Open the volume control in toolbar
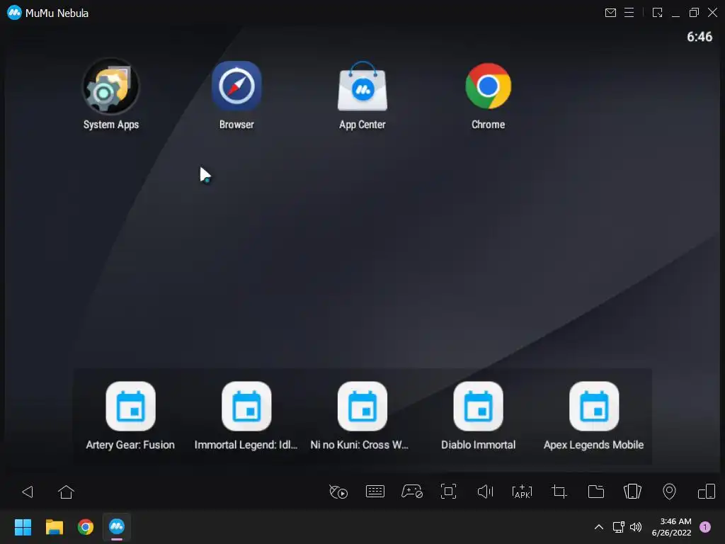This screenshot has width=725, height=544. pyautogui.click(x=485, y=492)
